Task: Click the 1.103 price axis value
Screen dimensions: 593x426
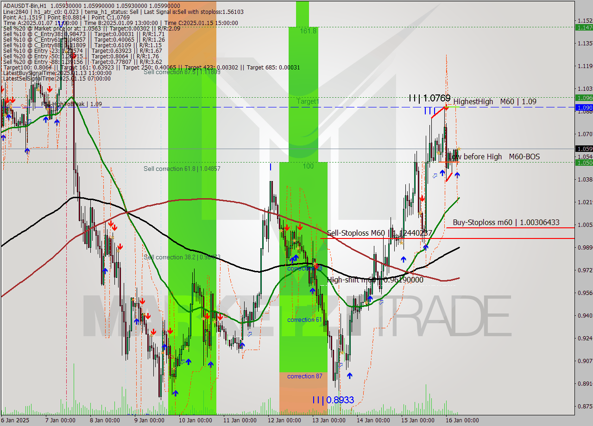Action: point(585,88)
